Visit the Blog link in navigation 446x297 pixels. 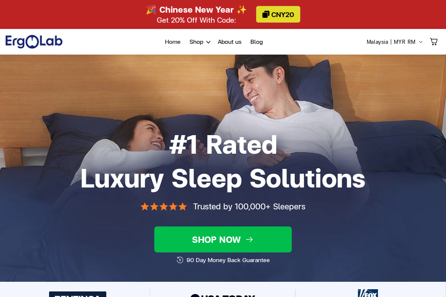click(256, 42)
